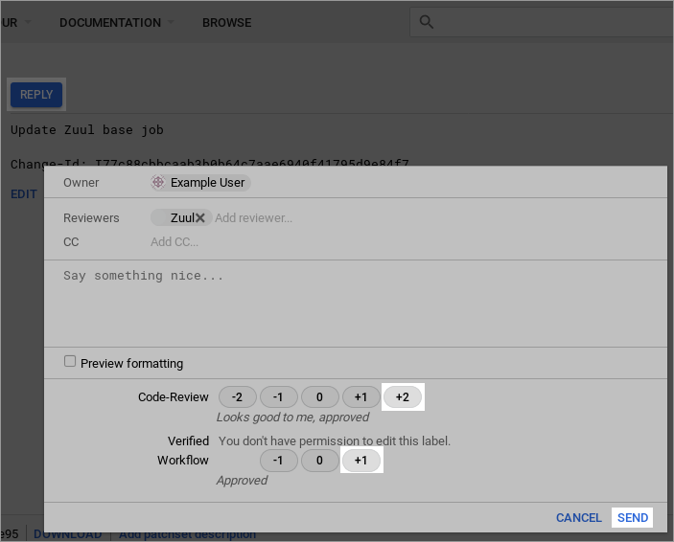The width and height of the screenshot is (674, 542).
Task: Cancel the reply dialog
Action: click(578, 517)
